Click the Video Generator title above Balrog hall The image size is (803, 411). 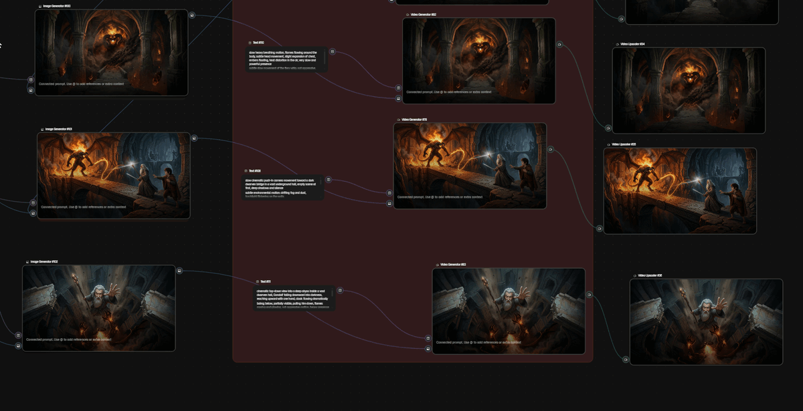pyautogui.click(x=424, y=14)
